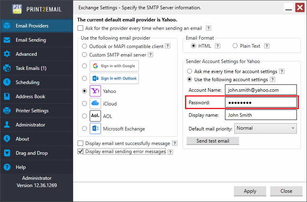Click Sign in with Google button
307x202 pixels.
(x=114, y=66)
